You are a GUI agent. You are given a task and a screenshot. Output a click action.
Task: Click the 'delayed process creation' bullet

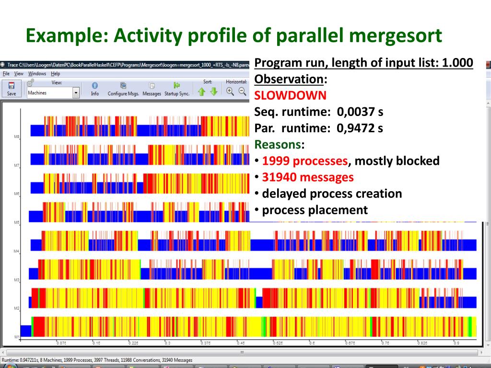pyautogui.click(x=332, y=194)
